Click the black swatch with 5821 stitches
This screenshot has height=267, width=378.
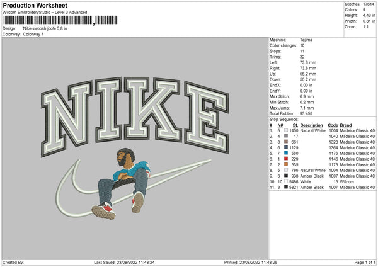[286, 187]
